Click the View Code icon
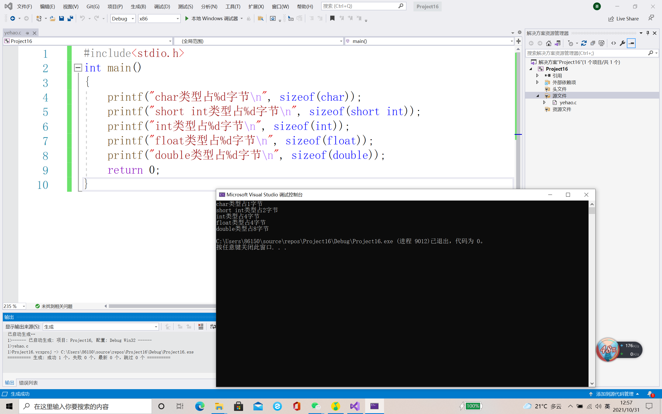 [614, 43]
